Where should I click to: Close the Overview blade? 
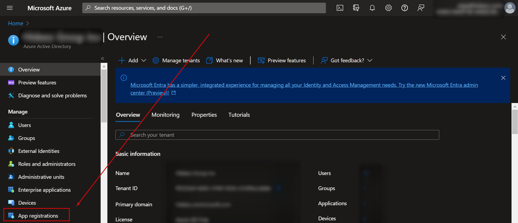click(x=503, y=37)
